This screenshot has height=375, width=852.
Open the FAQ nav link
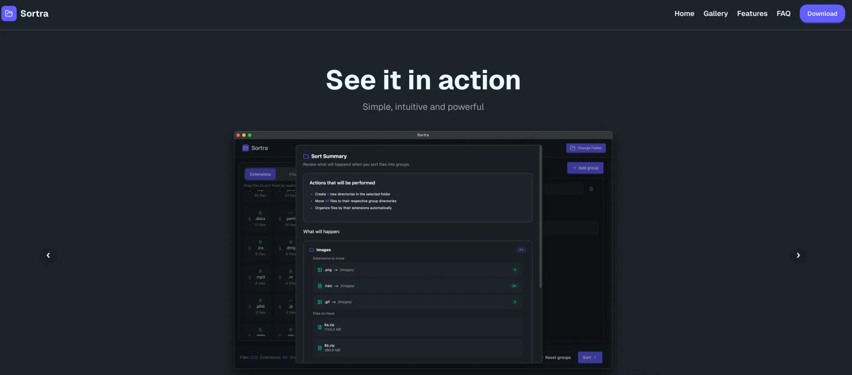click(x=784, y=13)
